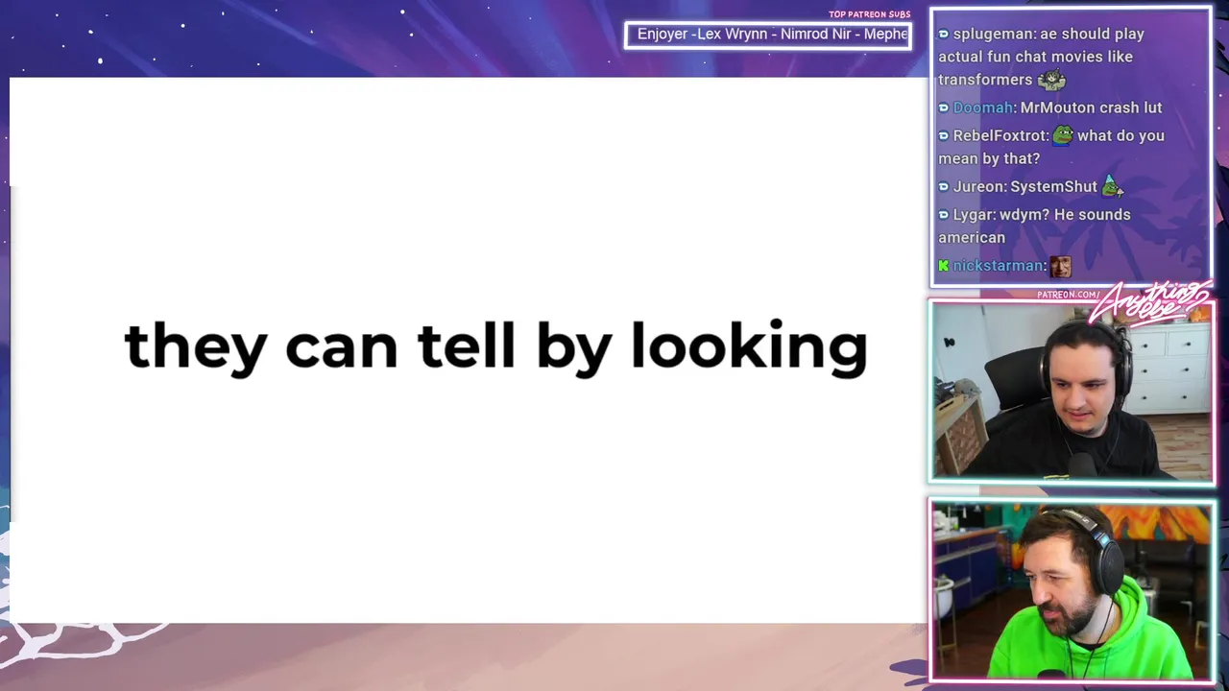The height and width of the screenshot is (691, 1229).
Task: Click the chat badge before splugeman
Action: 943,34
